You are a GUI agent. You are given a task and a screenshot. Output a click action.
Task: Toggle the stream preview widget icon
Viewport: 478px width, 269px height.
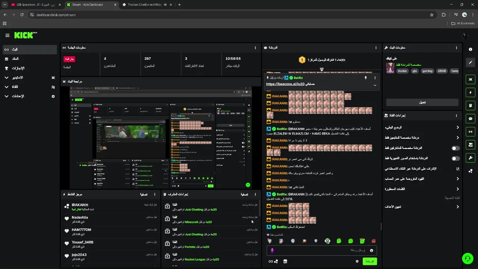471,80
